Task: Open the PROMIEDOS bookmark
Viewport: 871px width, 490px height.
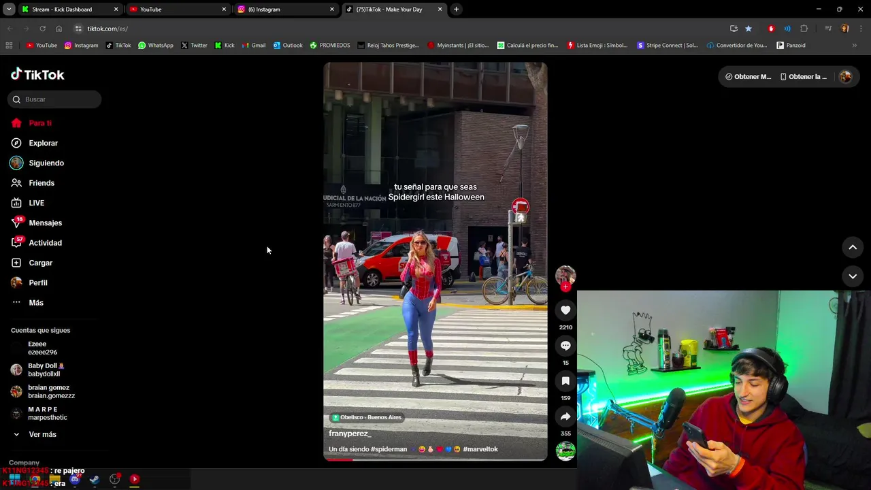Action: pyautogui.click(x=330, y=46)
